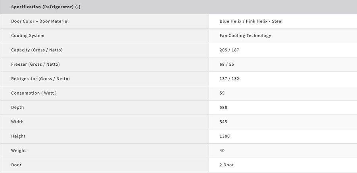Click the 545 width value

pyautogui.click(x=223, y=122)
